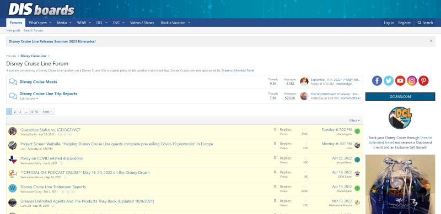This screenshot has width=441, height=214.
Task: Click KGmomoftwins avatar in Trip Reports row
Action: pos(304,96)
